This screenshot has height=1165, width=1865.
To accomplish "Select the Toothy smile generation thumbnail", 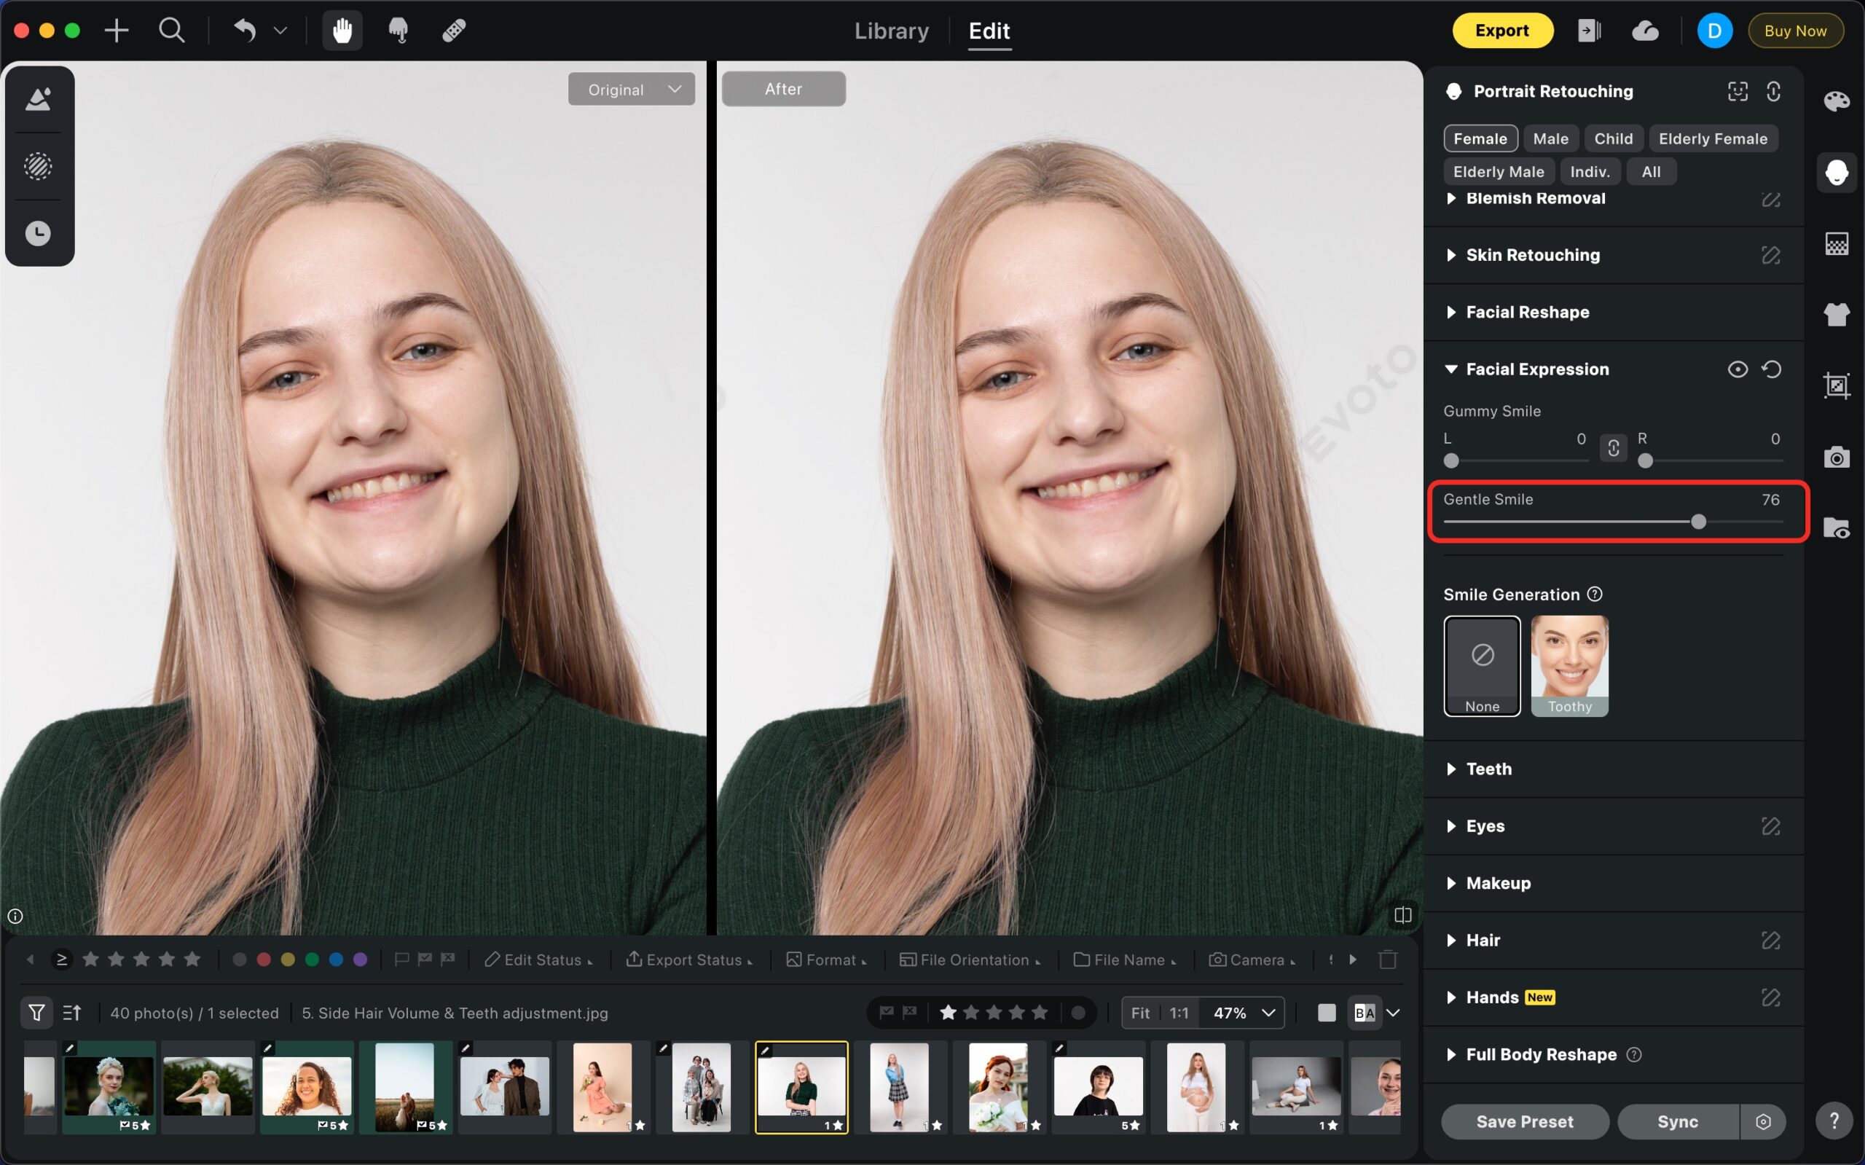I will 1569,665.
